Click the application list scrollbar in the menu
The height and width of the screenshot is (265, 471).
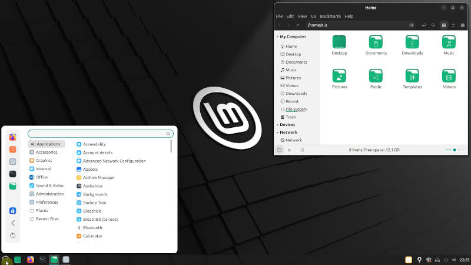point(171,146)
